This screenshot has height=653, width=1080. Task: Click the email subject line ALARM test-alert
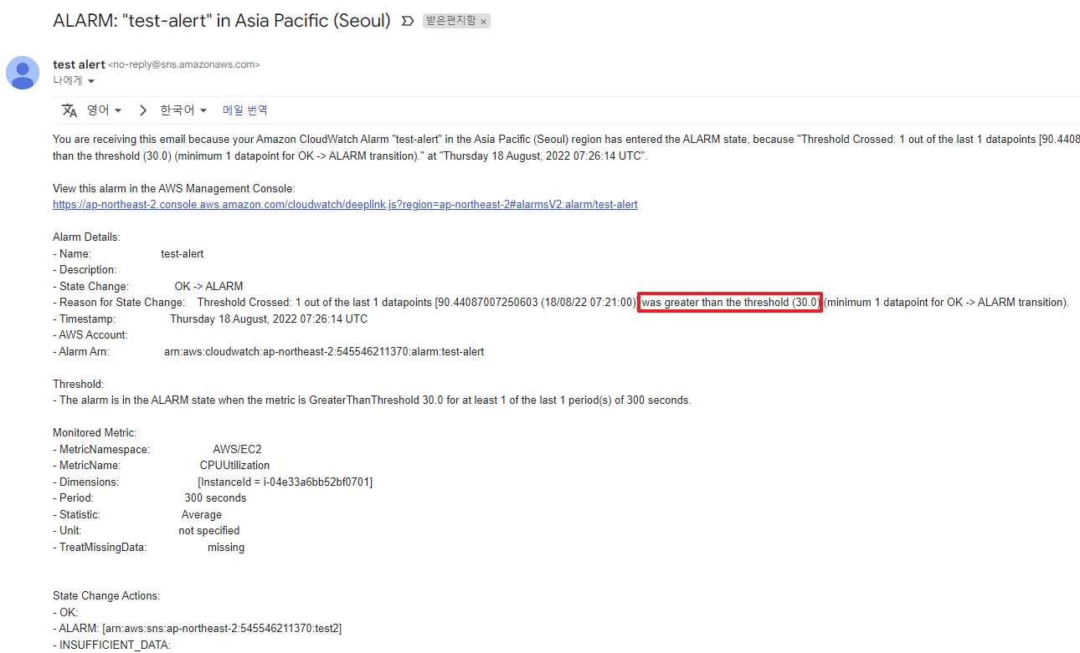pos(222,21)
